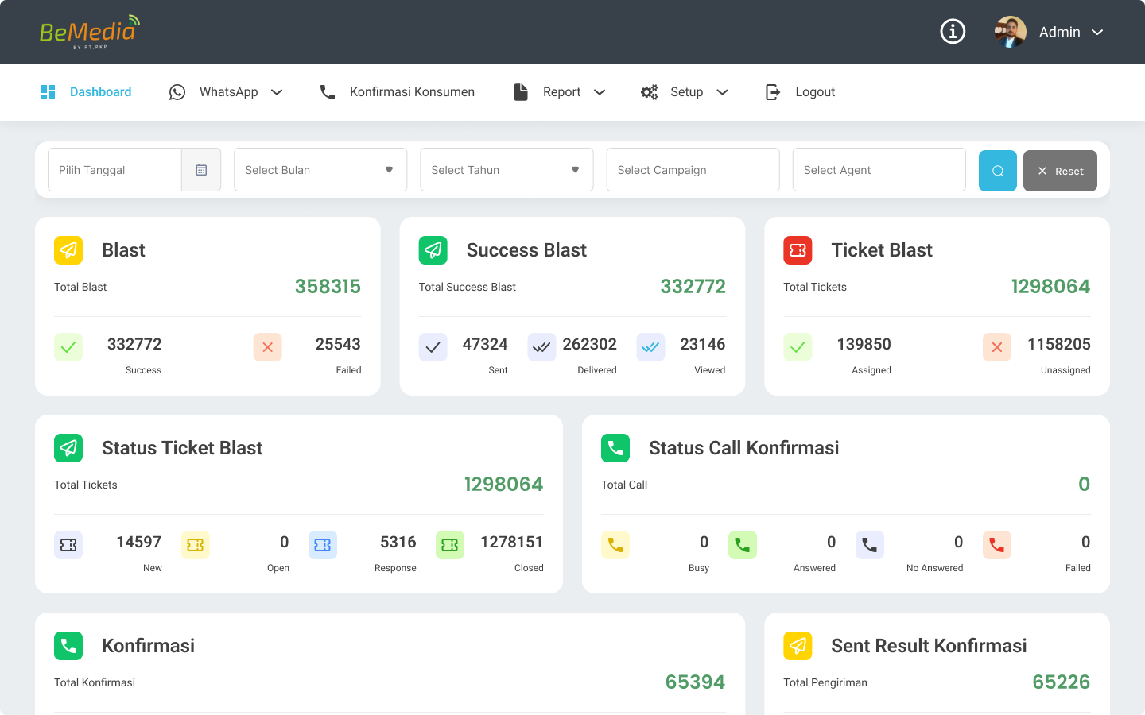The width and height of the screenshot is (1145, 715).
Task: Open the Select Tahun dropdown
Action: 507,170
